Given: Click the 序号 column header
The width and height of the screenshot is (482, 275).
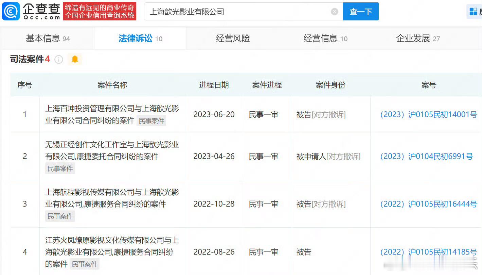Looking at the screenshot, I should tap(25, 85).
